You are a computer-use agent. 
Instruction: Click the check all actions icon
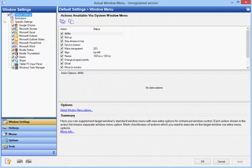coord(63,21)
